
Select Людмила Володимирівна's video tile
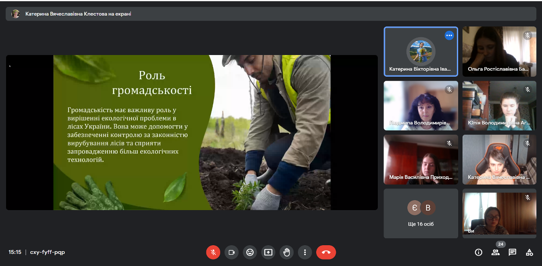pos(420,106)
